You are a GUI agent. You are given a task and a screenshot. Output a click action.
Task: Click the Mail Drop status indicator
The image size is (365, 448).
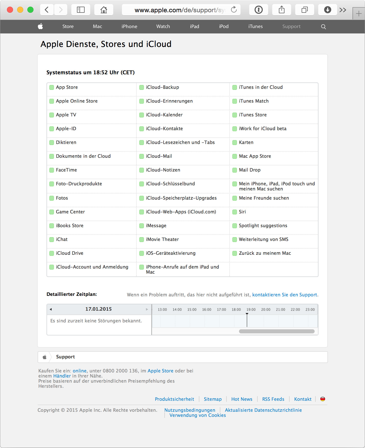235,170
